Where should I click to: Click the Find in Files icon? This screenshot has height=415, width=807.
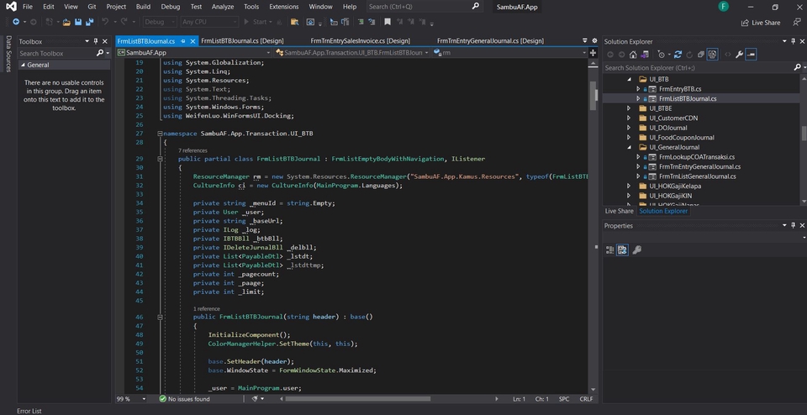pos(294,22)
